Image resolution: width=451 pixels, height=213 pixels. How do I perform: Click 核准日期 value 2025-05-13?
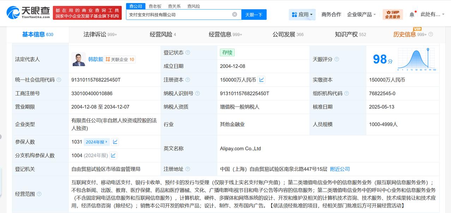pos(381,107)
